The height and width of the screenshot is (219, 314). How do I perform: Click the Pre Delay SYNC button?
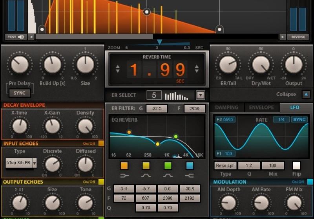coord(20,93)
